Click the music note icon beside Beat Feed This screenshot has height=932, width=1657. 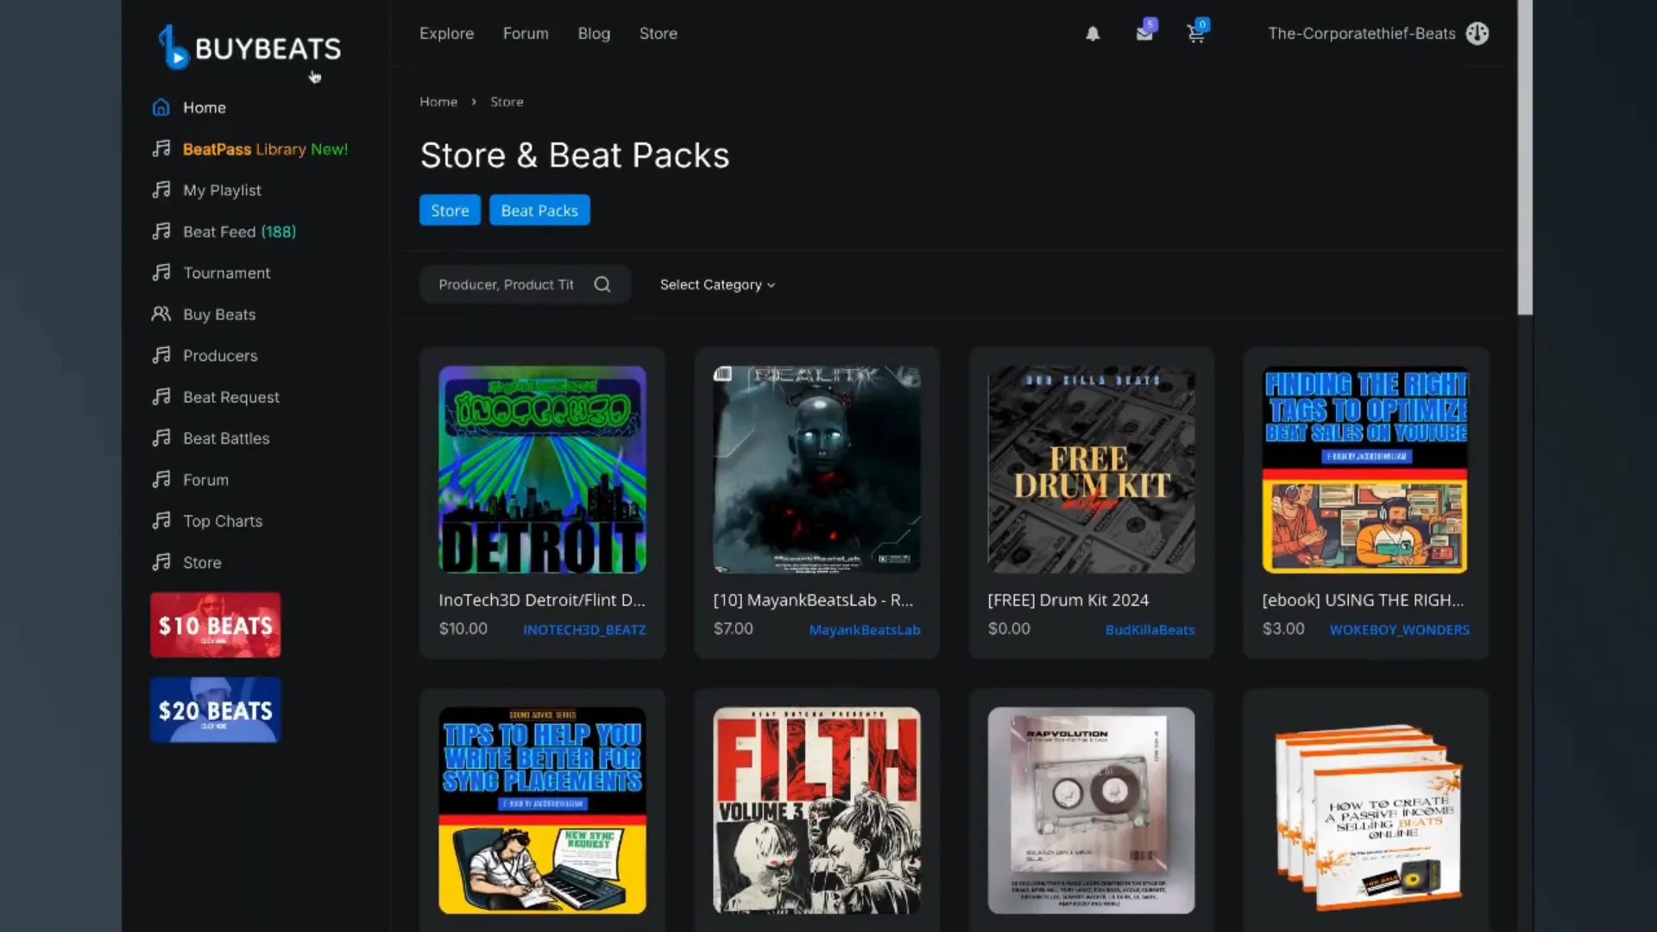pos(161,231)
